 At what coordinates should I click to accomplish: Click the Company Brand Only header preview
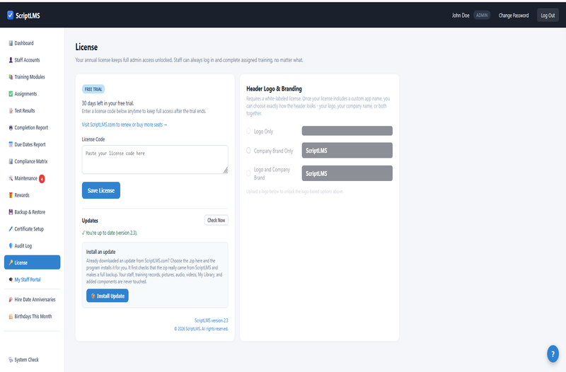(x=347, y=151)
